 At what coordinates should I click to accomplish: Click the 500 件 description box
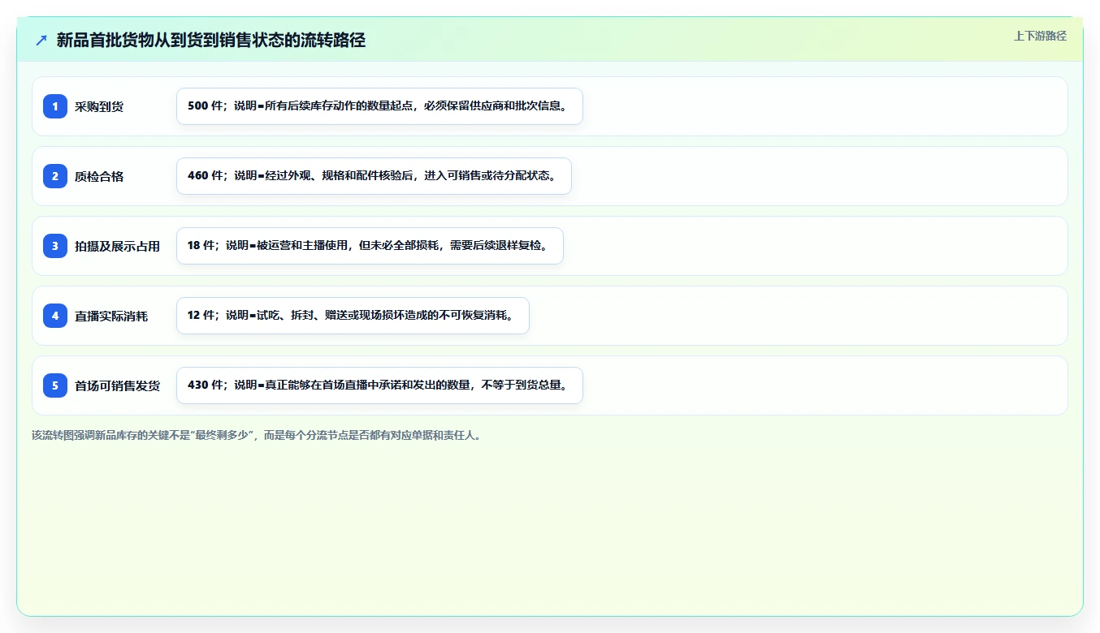(379, 106)
